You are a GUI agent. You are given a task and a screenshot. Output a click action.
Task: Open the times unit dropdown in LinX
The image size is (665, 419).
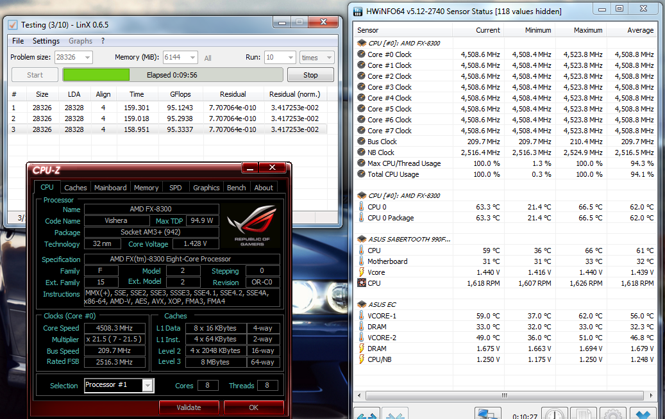tap(329, 57)
